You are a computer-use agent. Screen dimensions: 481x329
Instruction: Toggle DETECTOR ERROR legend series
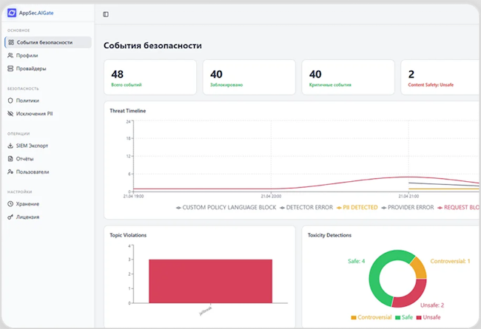306,208
